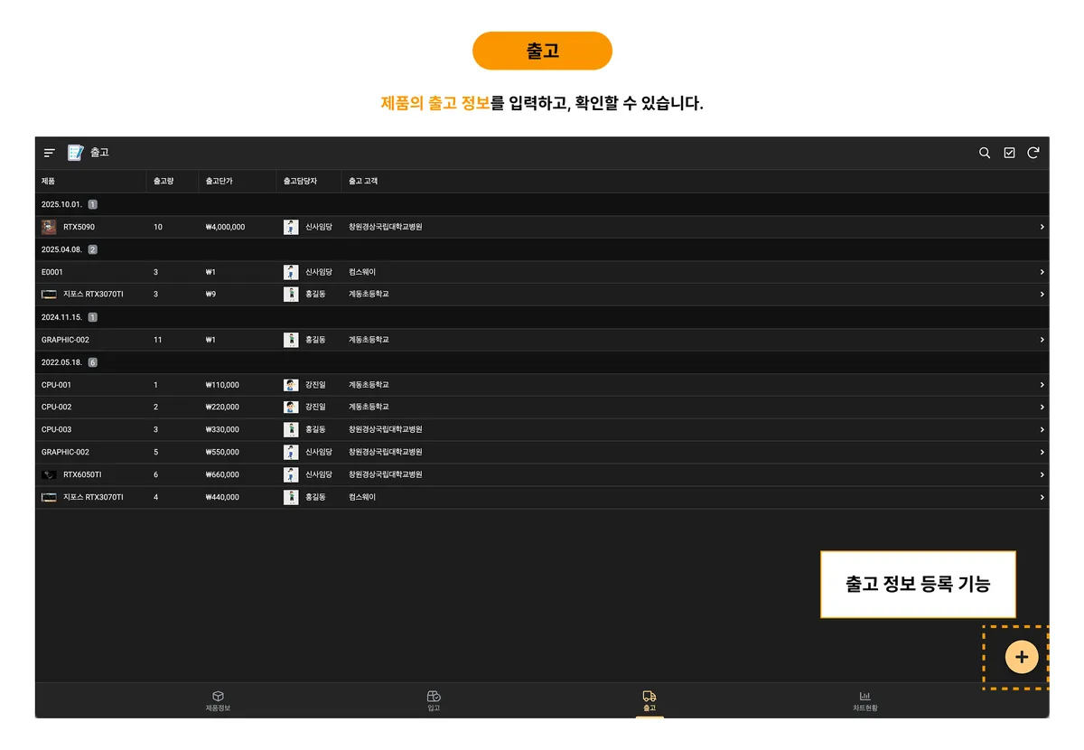Sort by 출고단가 column header
1084x750 pixels.
click(x=220, y=181)
